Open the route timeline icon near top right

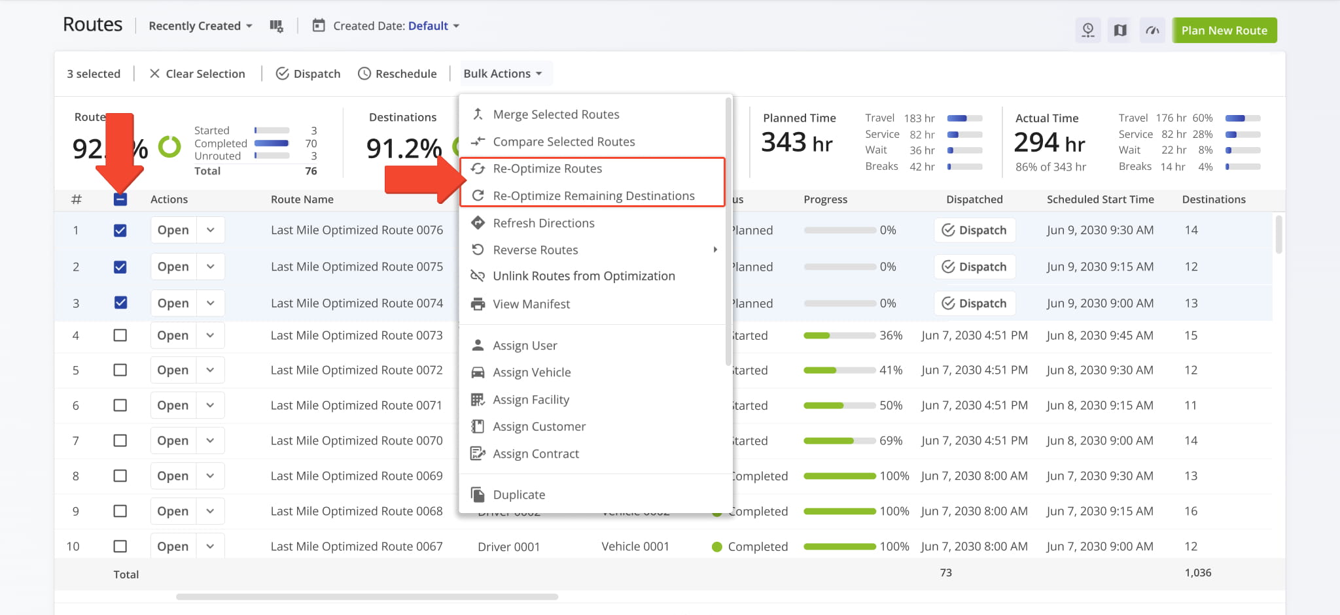[1088, 30]
